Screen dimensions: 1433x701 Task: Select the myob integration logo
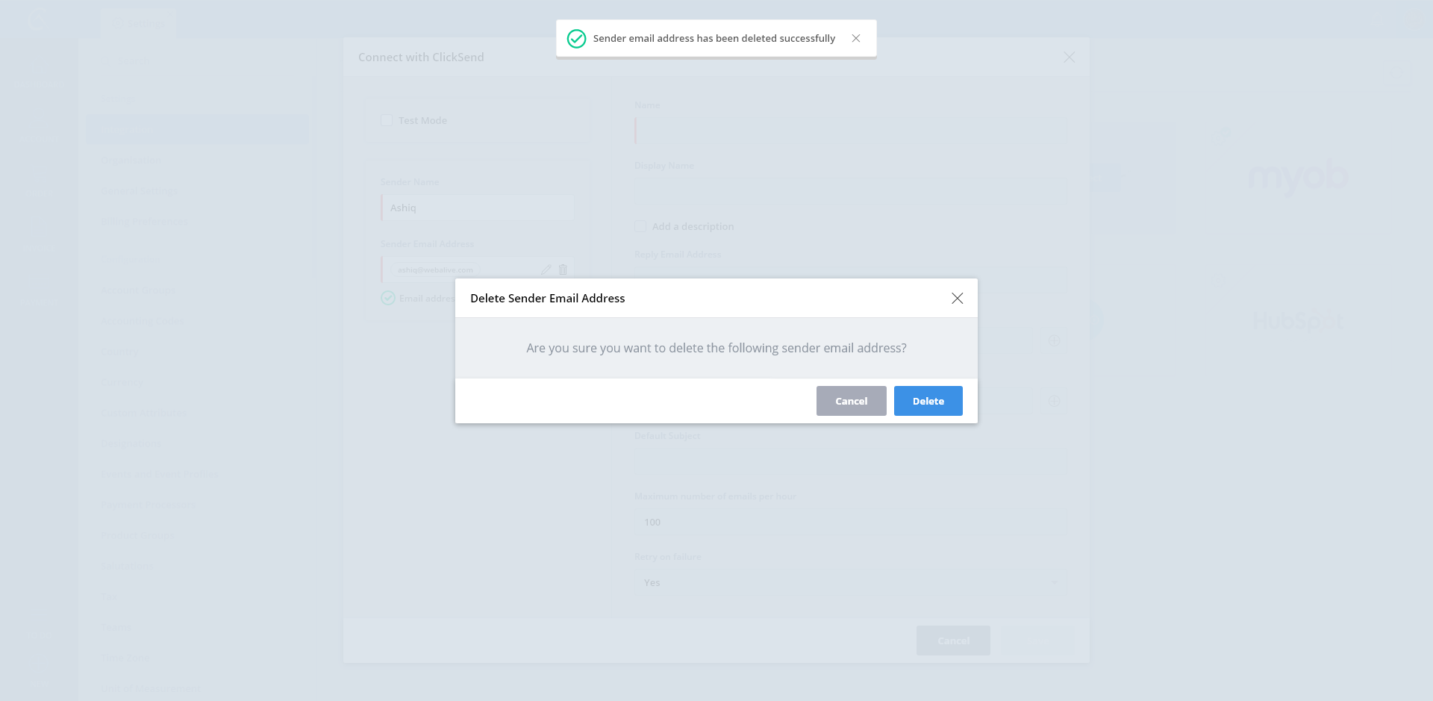[1297, 178]
